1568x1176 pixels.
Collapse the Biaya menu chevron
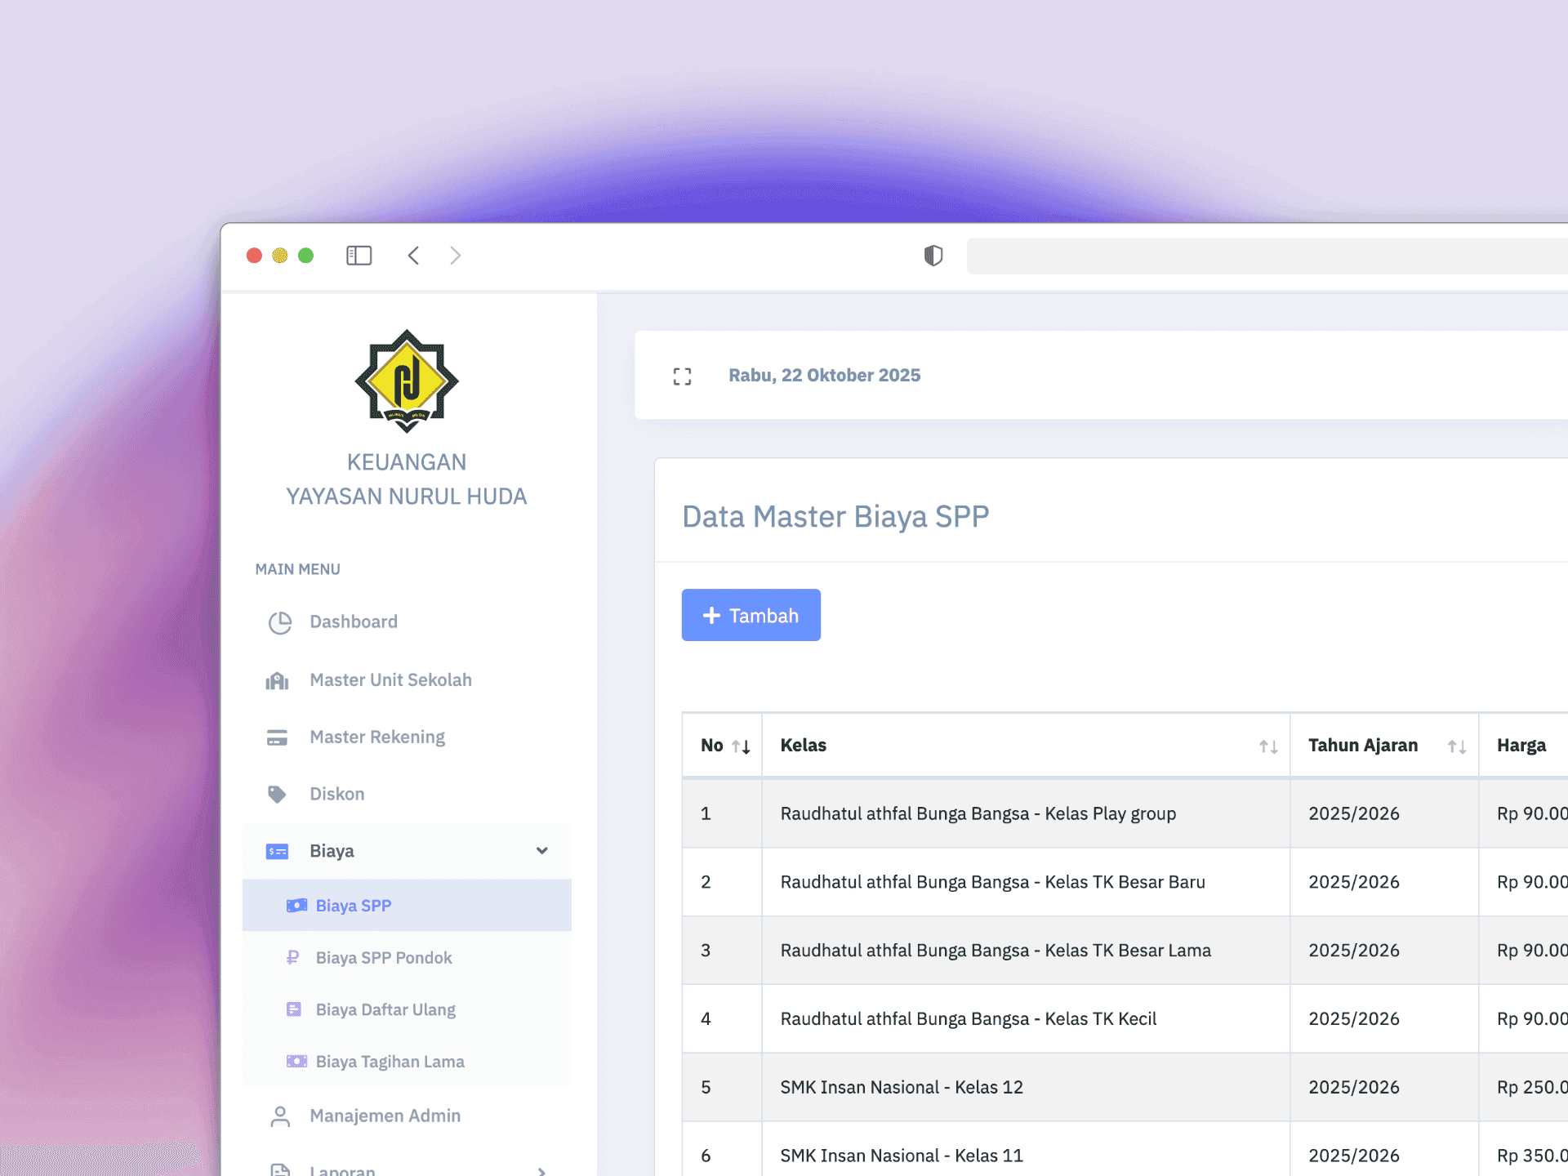(542, 850)
